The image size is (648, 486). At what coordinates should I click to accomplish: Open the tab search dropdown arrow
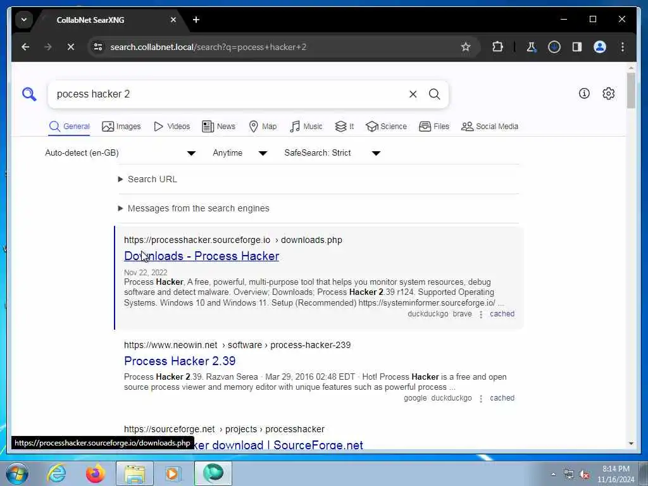(24, 20)
